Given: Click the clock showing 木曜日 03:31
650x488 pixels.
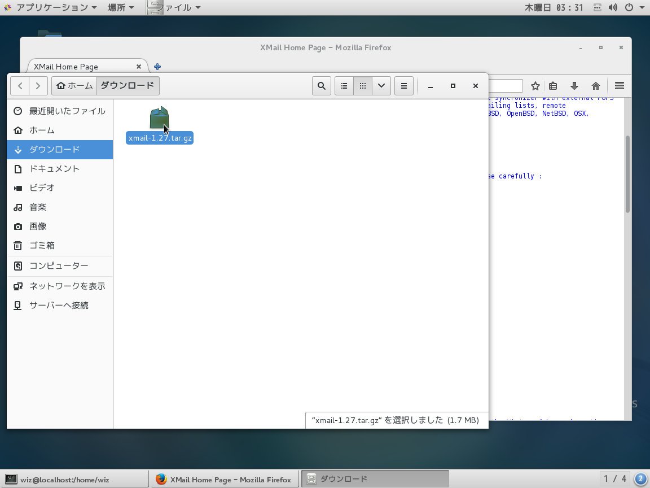Looking at the screenshot, I should (x=554, y=7).
